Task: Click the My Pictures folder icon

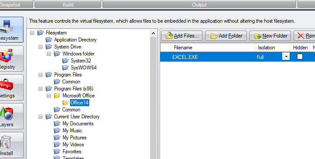Action: click(57, 138)
